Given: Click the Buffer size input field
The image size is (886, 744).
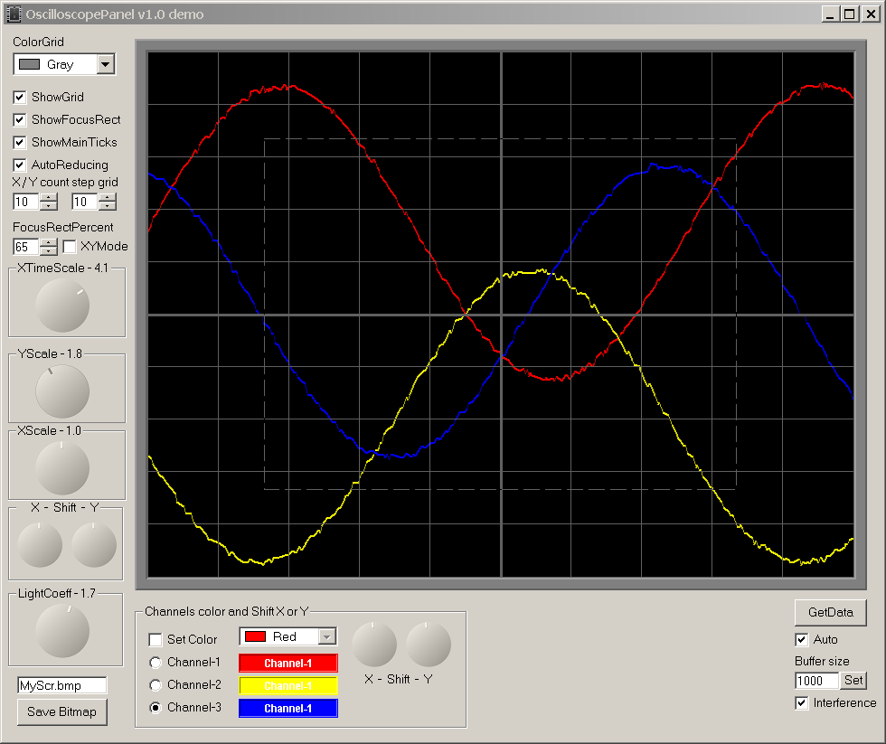Looking at the screenshot, I should point(816,681).
